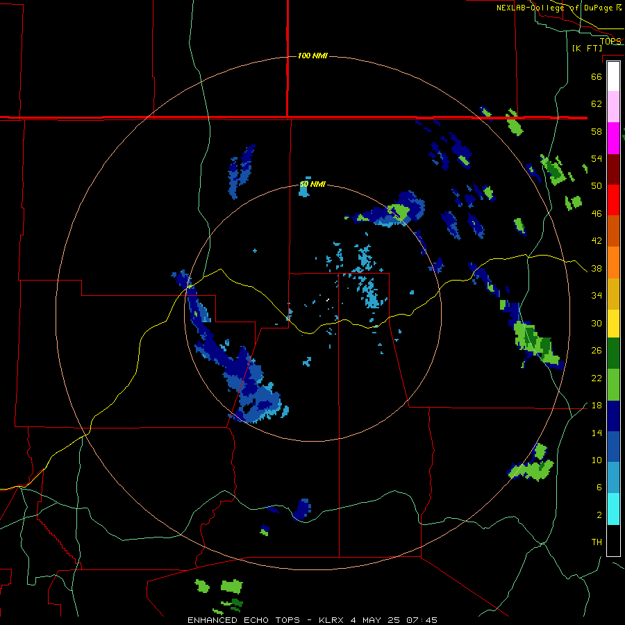
Task: Click the "4 MAY 25" date in the caption
Action: (x=376, y=620)
